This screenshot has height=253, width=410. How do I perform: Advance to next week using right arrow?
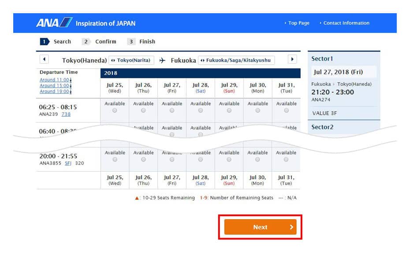pyautogui.click(x=292, y=59)
